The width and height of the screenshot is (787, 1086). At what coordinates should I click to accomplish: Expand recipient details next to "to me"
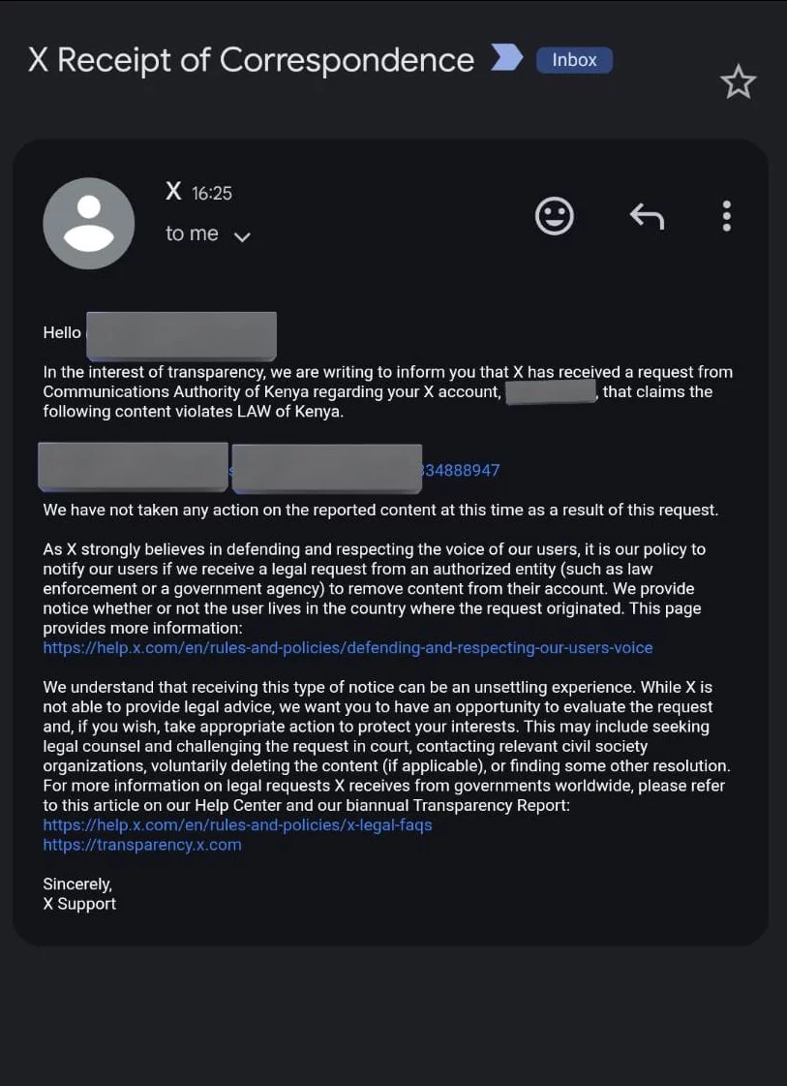tap(242, 236)
